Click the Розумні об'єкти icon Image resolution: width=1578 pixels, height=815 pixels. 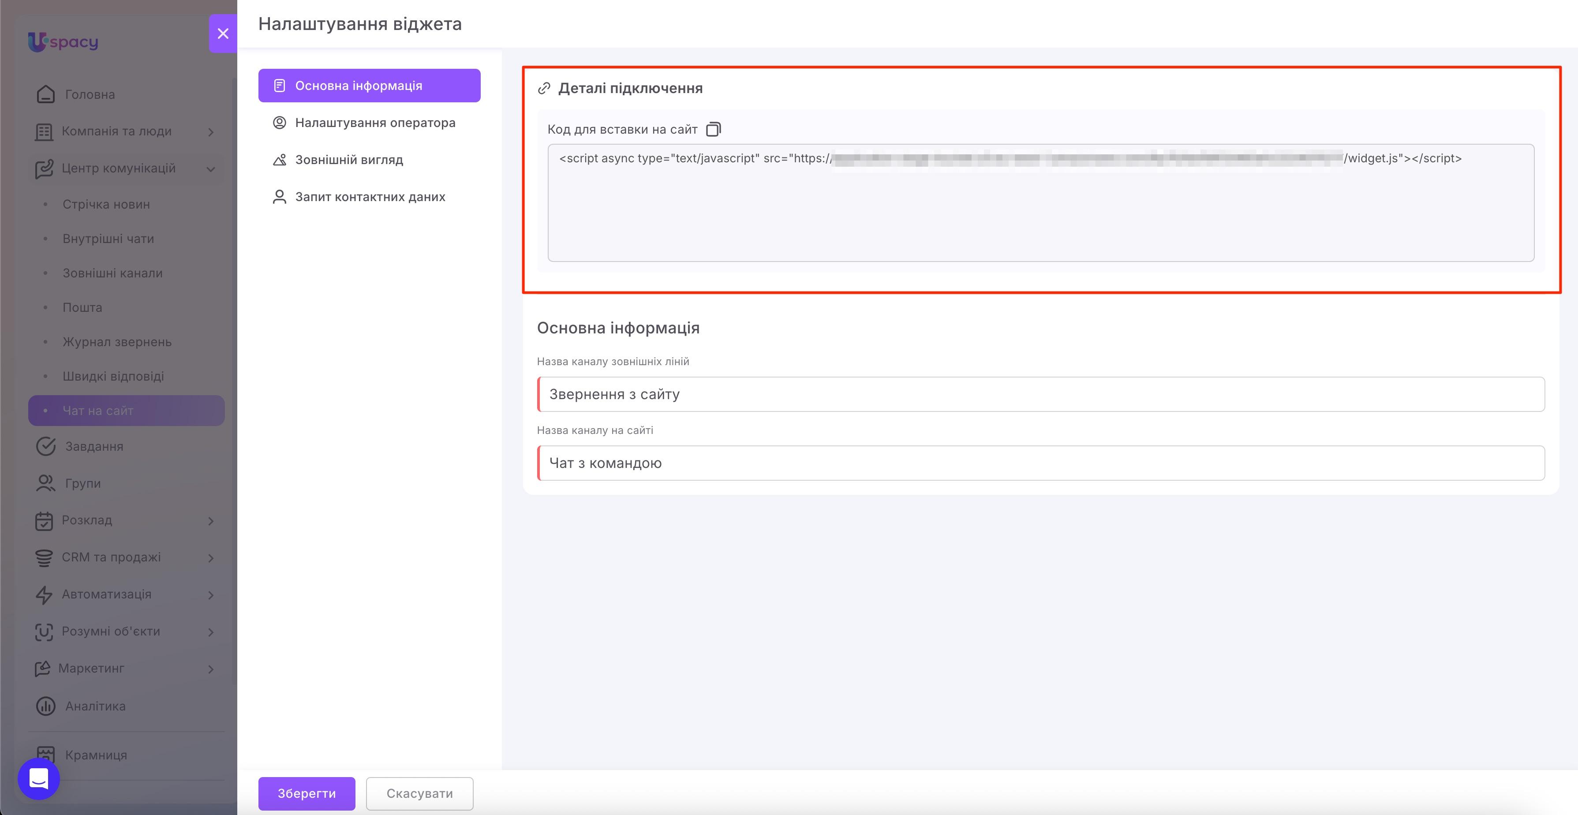point(44,632)
